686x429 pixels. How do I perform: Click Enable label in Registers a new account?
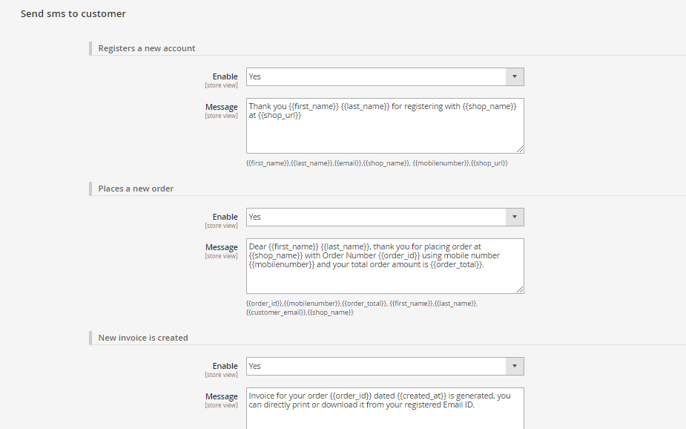coord(225,76)
